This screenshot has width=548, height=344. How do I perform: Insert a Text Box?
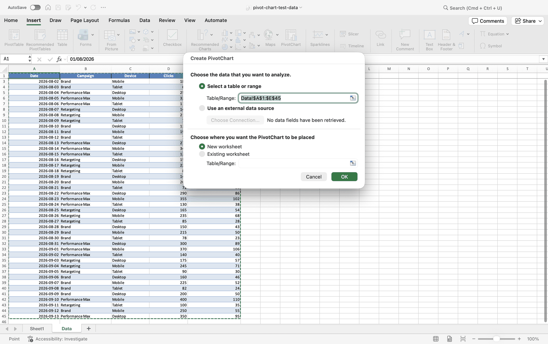pos(429,40)
